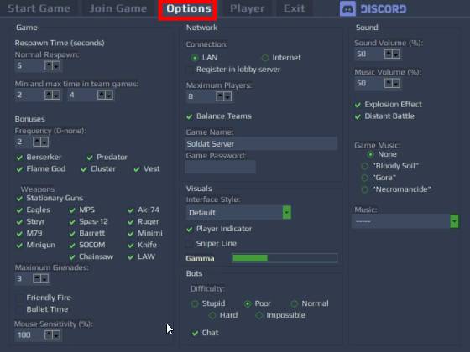
Task: Click the Start Game tab
Action: (39, 8)
